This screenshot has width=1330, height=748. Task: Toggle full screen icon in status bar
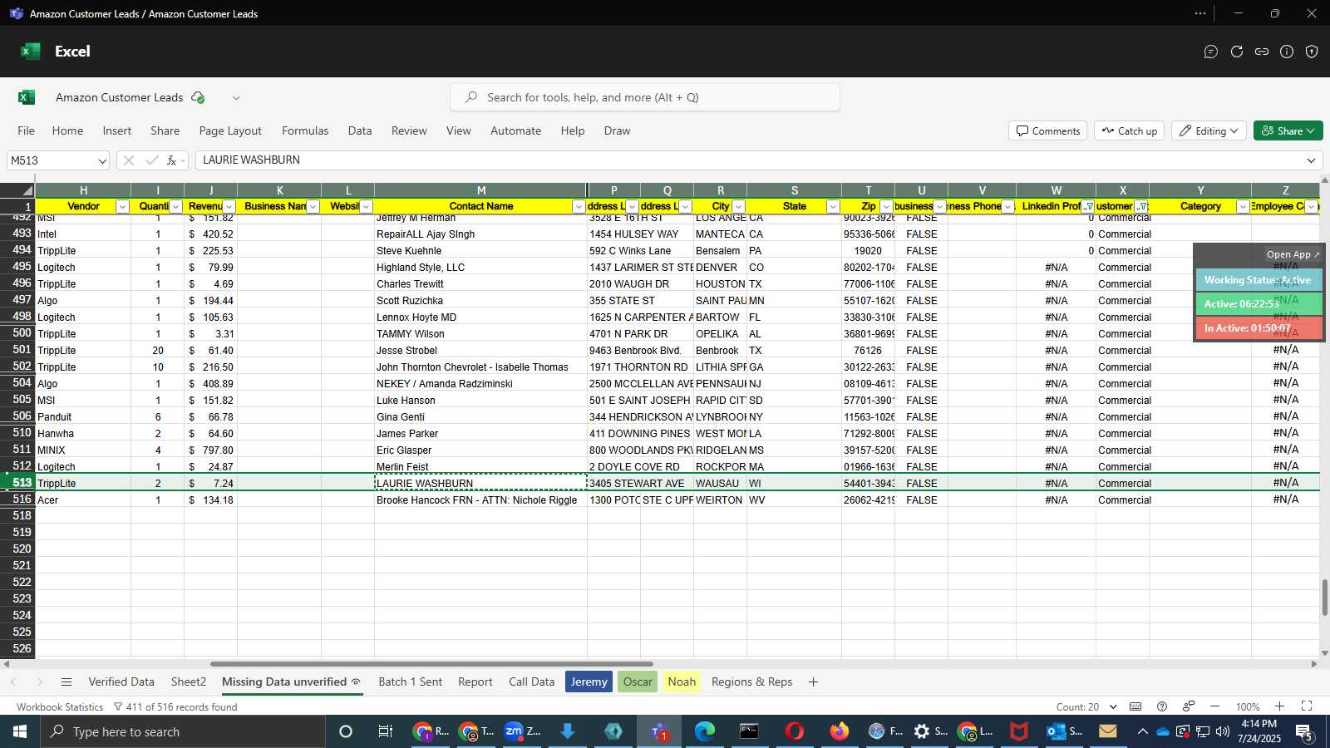pos(1307,706)
